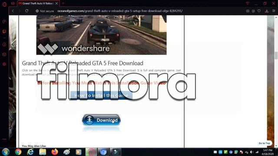Click the volume speaker tray icon
Screen dimensions: 278x156
coord(252,152)
